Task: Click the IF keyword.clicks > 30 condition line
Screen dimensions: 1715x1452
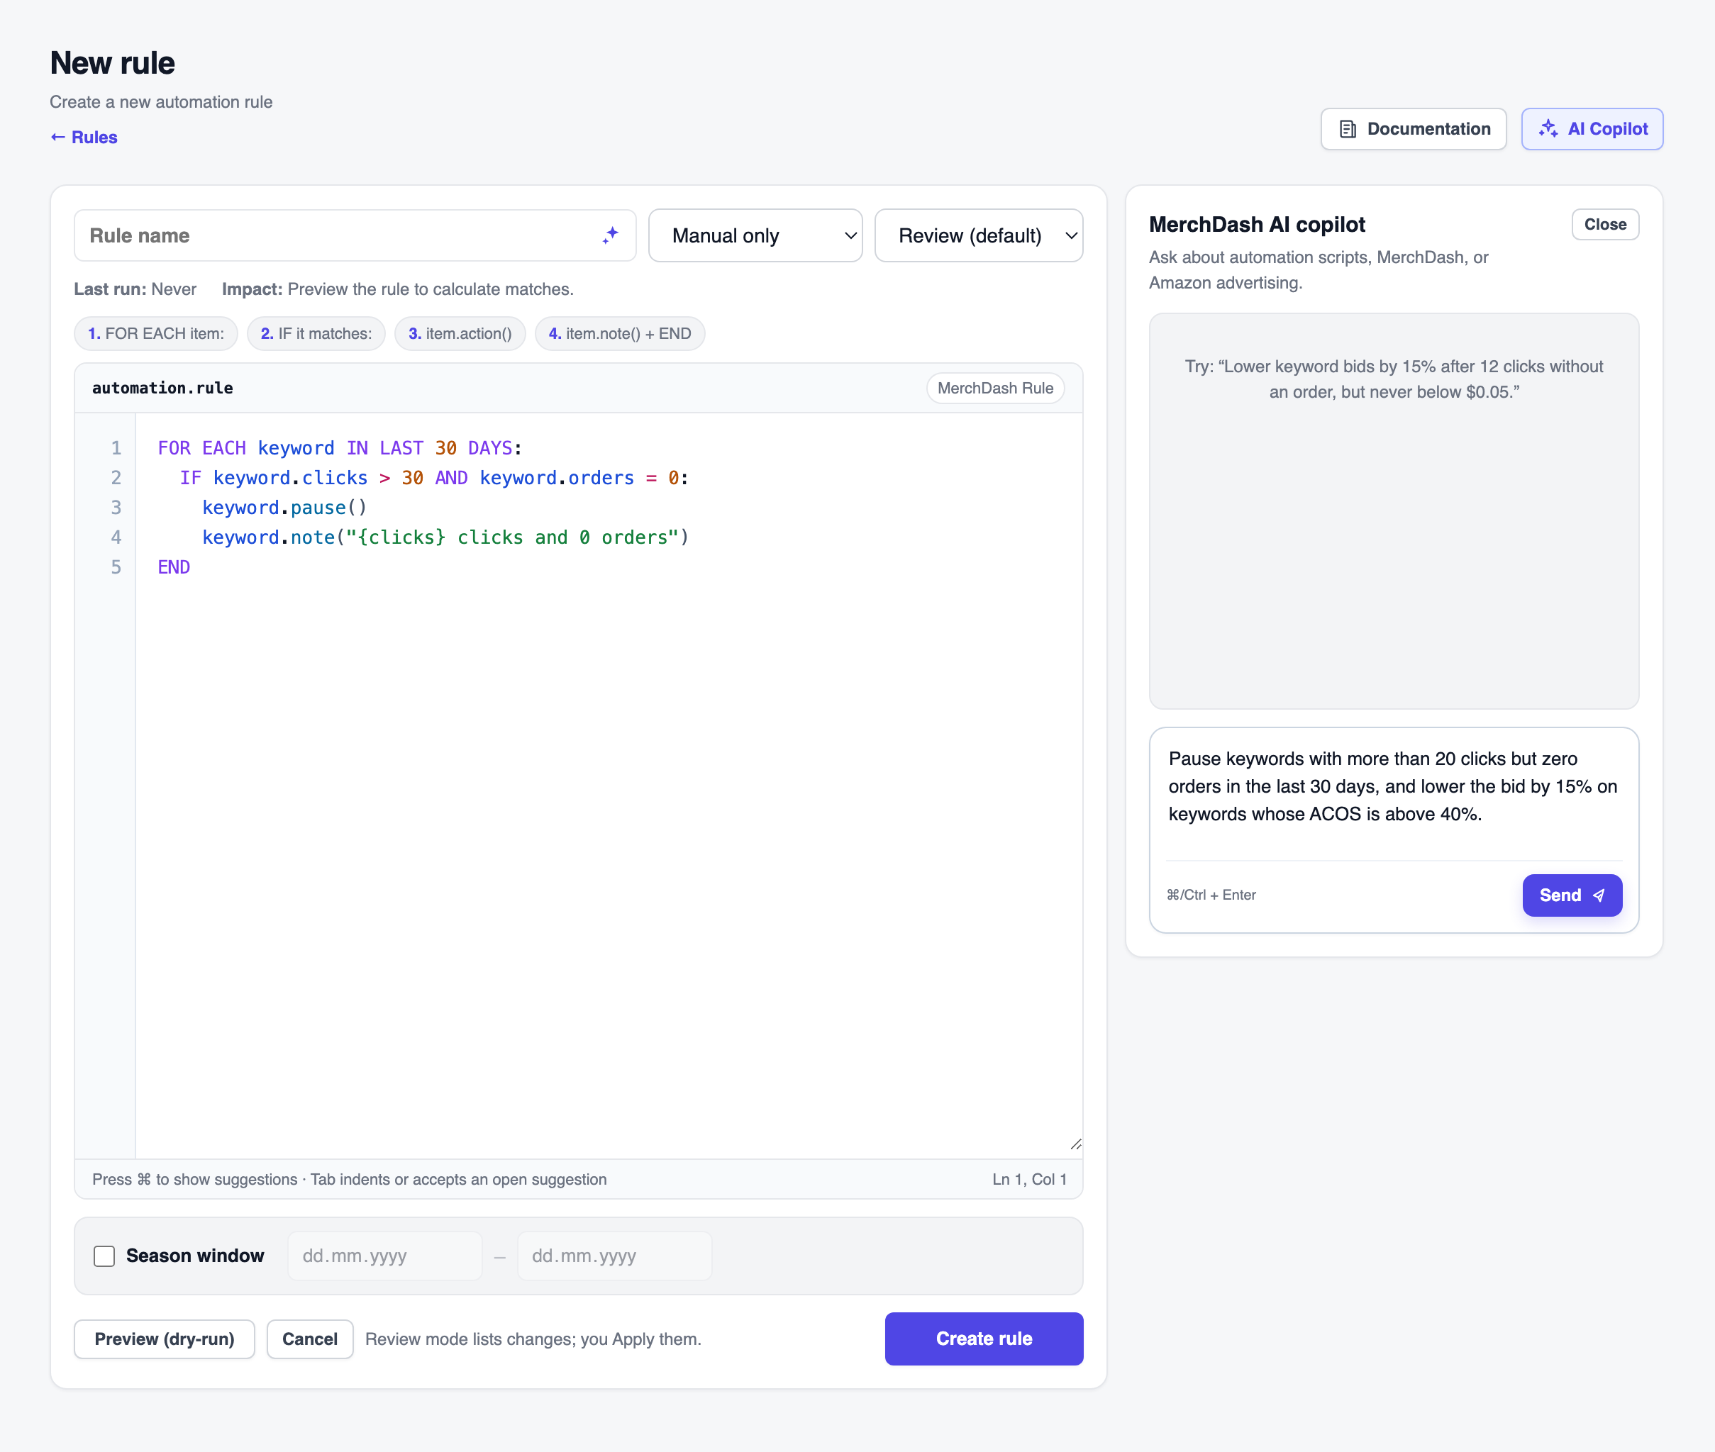Action: click(x=434, y=479)
